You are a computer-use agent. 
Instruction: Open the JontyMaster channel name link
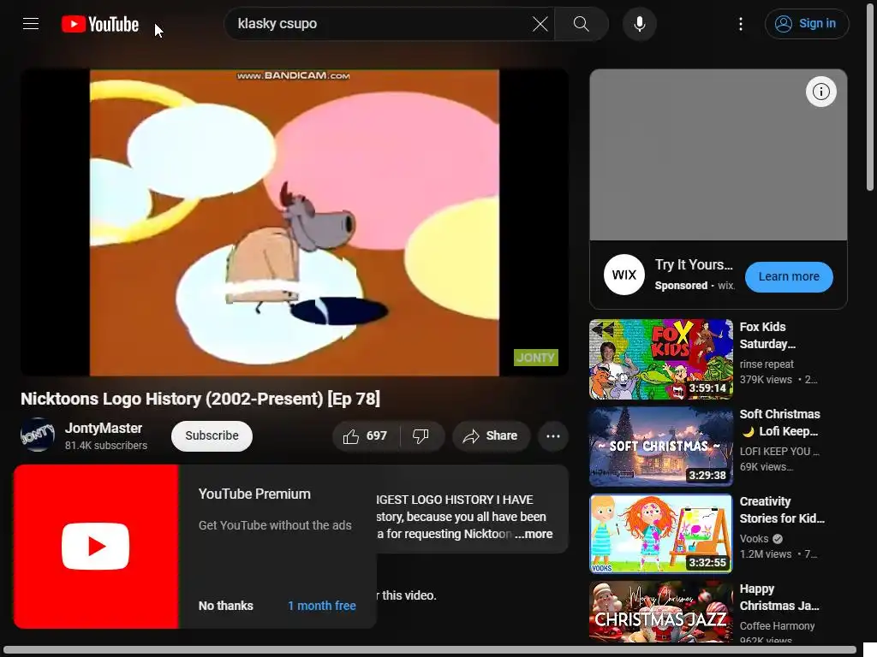[104, 428]
